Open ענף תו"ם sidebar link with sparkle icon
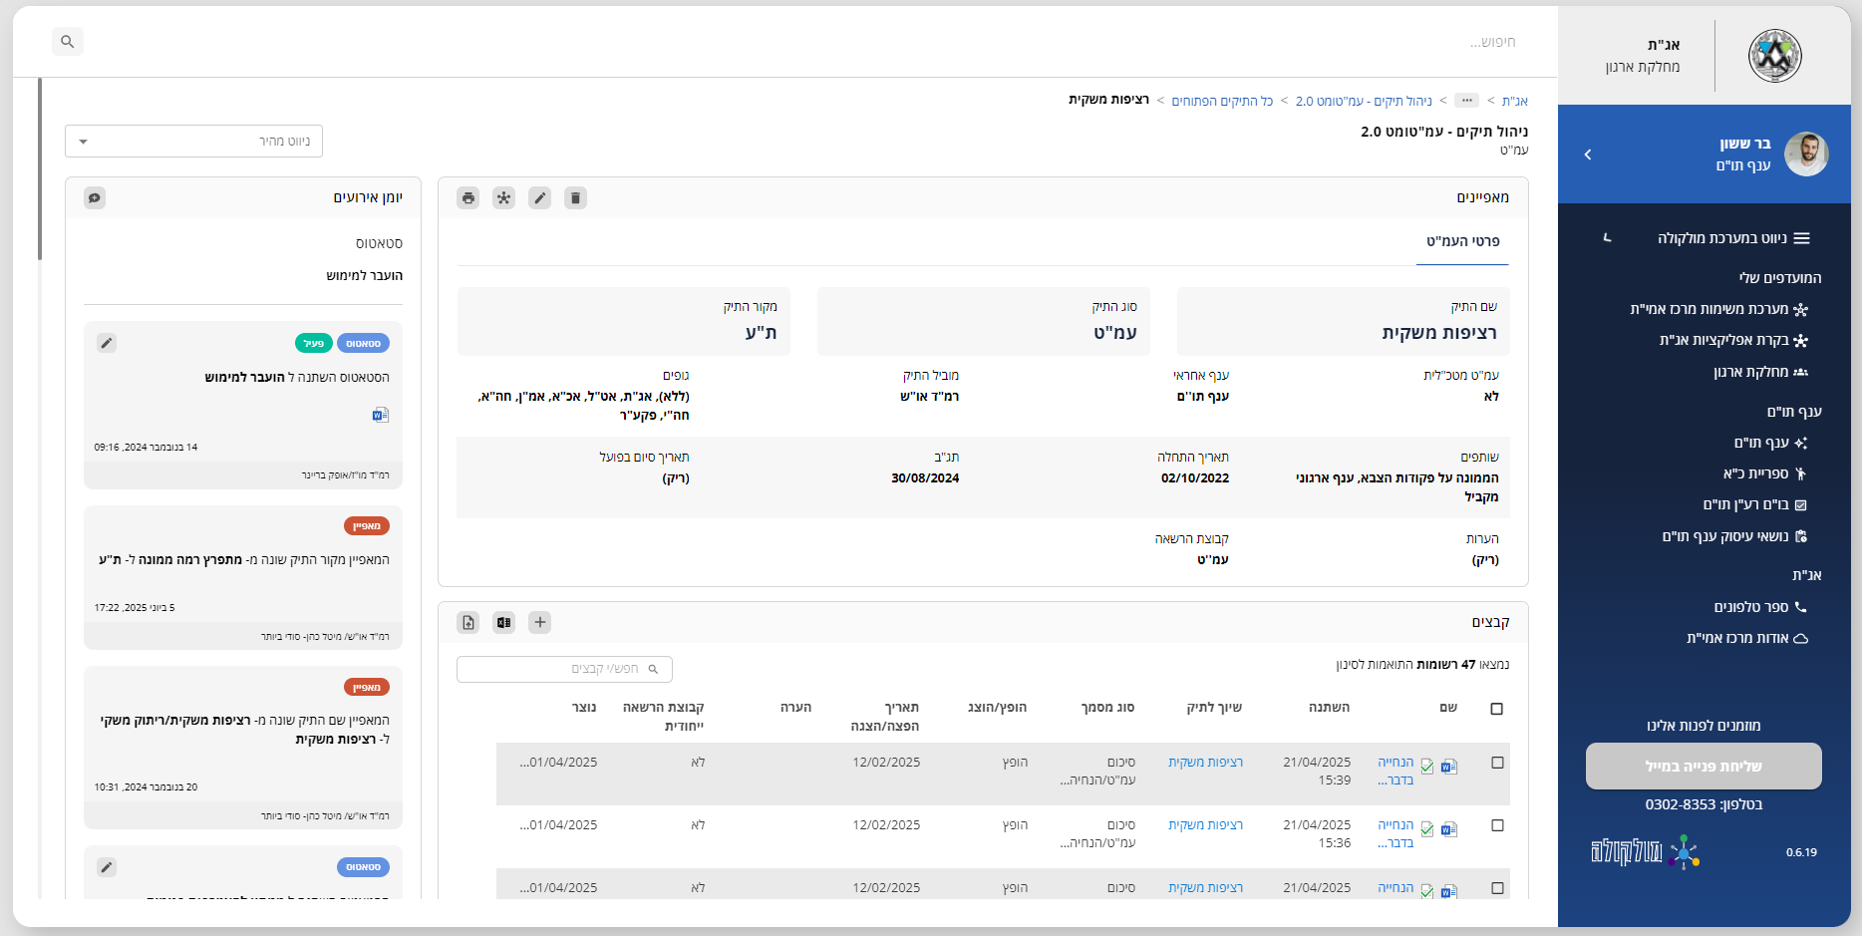Screen dimensions: 1862x936 click(x=1770, y=443)
